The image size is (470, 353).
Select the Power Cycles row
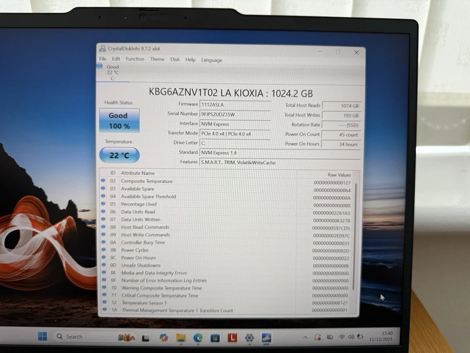point(226,250)
